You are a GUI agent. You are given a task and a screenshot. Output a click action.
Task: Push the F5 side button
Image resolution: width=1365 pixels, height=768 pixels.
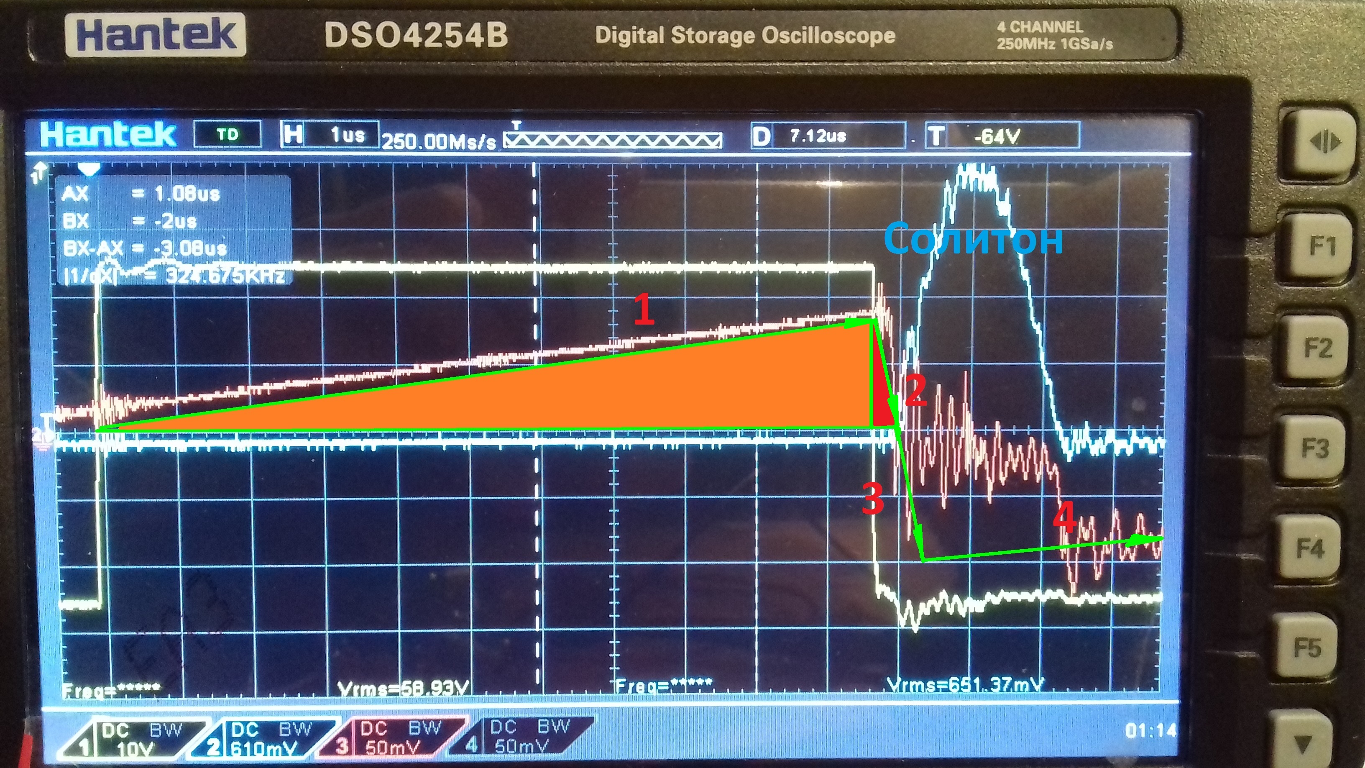click(1308, 647)
